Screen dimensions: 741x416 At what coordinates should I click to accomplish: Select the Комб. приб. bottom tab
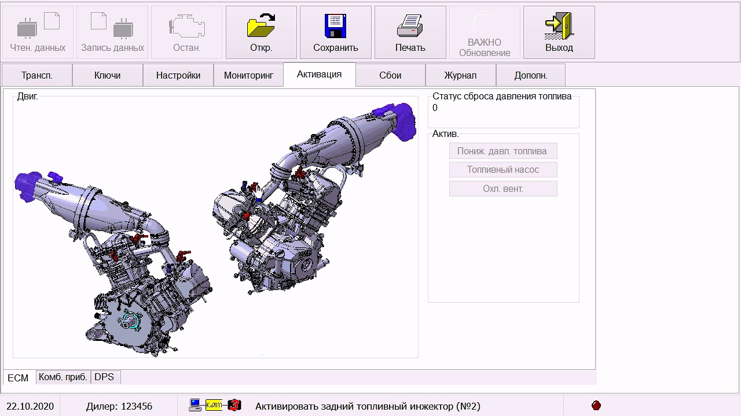[63, 377]
